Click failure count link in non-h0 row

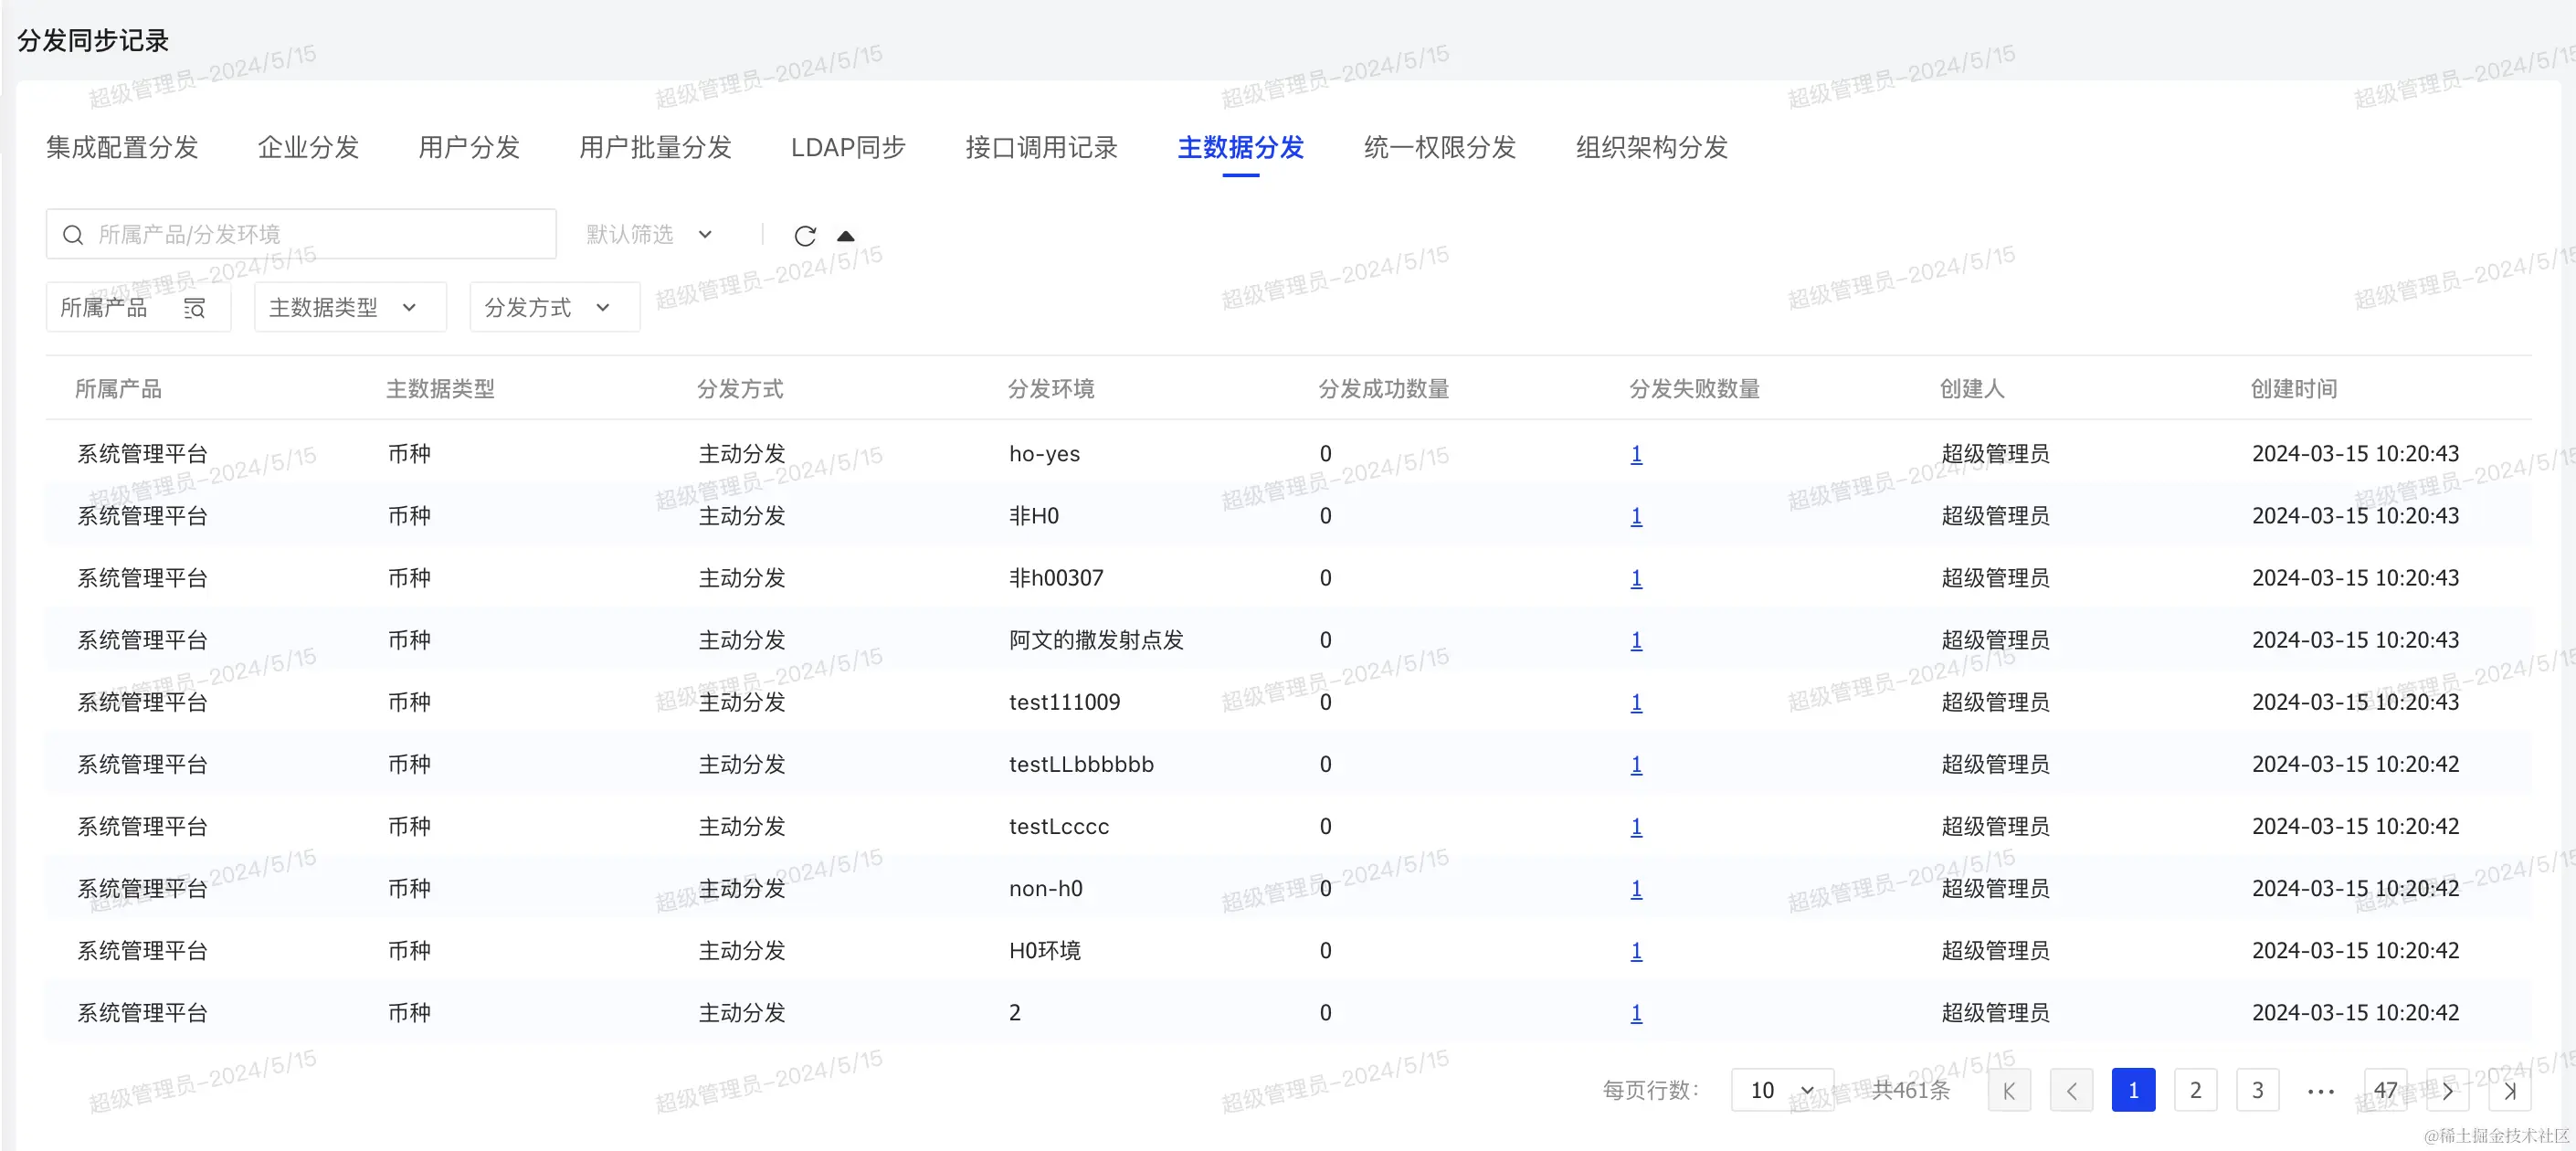coord(1636,889)
